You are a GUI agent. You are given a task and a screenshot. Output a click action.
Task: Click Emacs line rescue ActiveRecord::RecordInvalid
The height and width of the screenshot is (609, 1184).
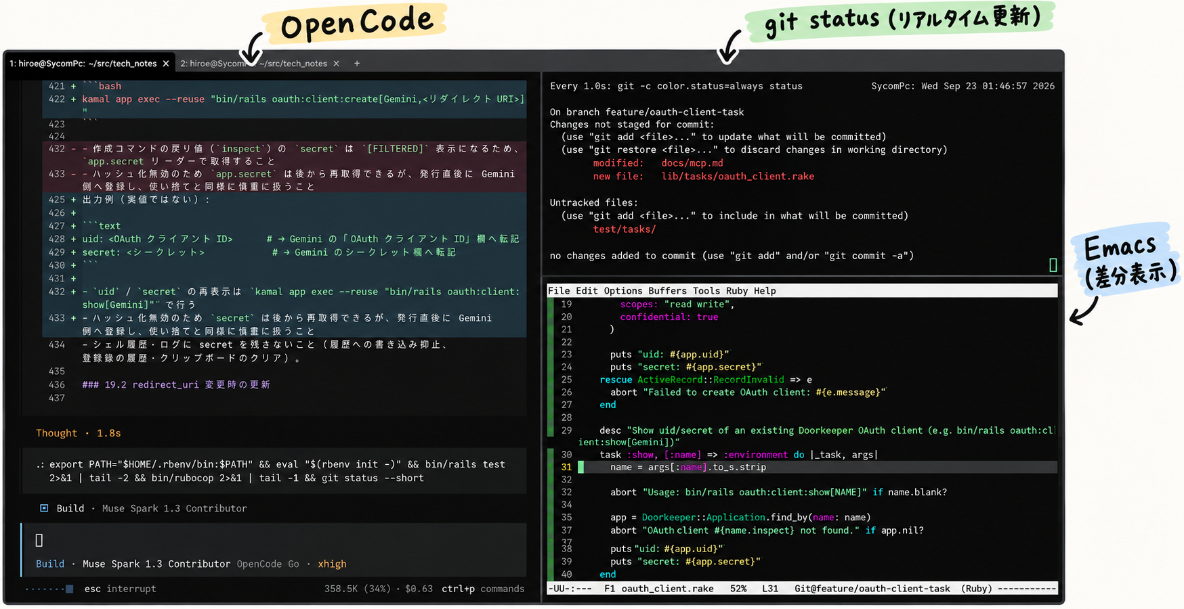click(x=706, y=380)
